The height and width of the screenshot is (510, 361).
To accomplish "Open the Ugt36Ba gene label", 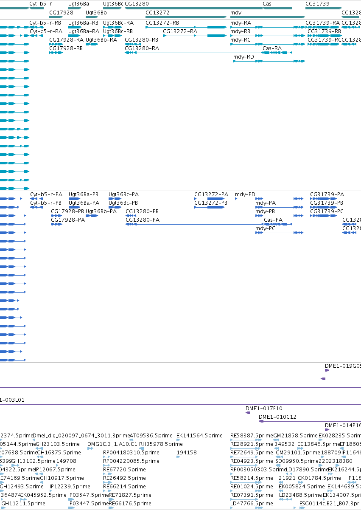I will pyautogui.click(x=79, y=3).
